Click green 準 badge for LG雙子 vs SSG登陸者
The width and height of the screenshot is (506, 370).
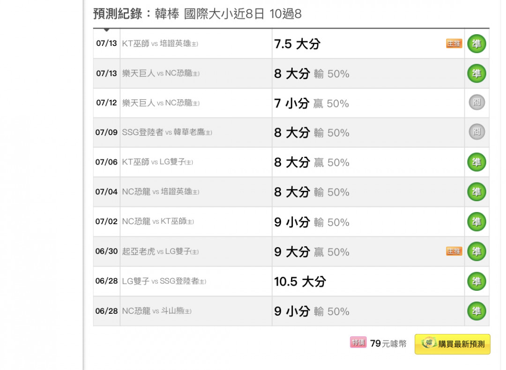pos(476,281)
